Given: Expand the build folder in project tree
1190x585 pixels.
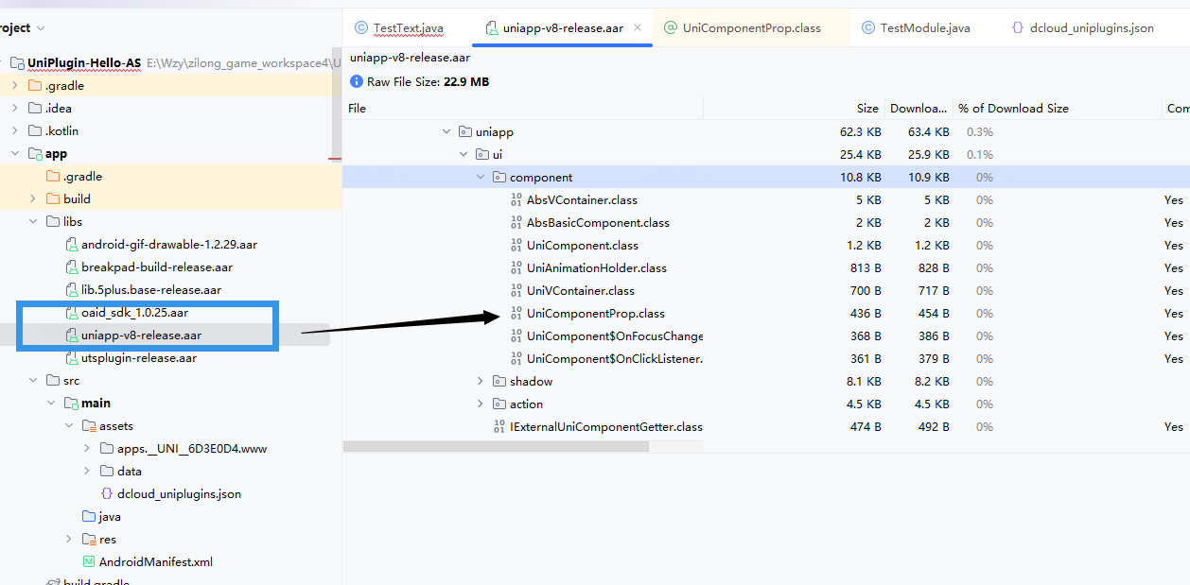Looking at the screenshot, I should (33, 199).
